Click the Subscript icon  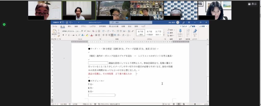(76, 35)
